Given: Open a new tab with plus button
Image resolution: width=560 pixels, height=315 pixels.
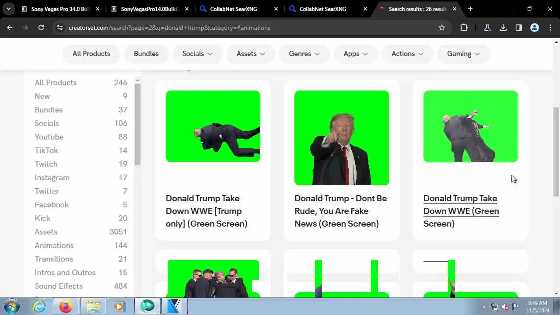Looking at the screenshot, I should coord(470,9).
